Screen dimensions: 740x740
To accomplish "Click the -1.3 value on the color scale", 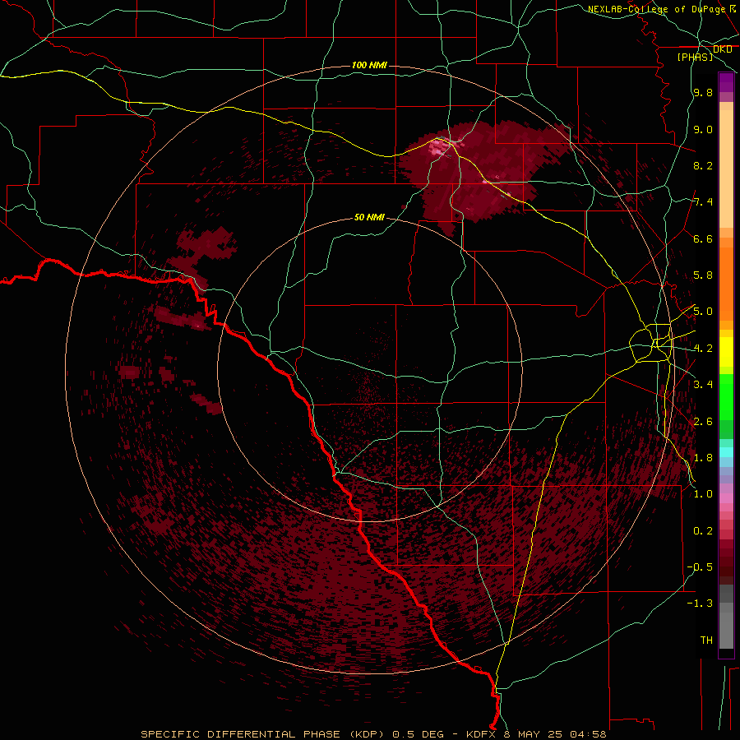I will point(700,604).
